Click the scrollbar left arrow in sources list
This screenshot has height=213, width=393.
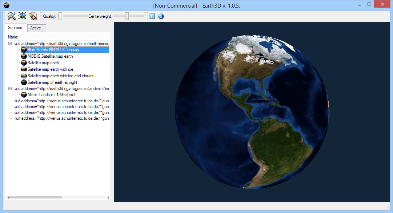click(x=8, y=197)
